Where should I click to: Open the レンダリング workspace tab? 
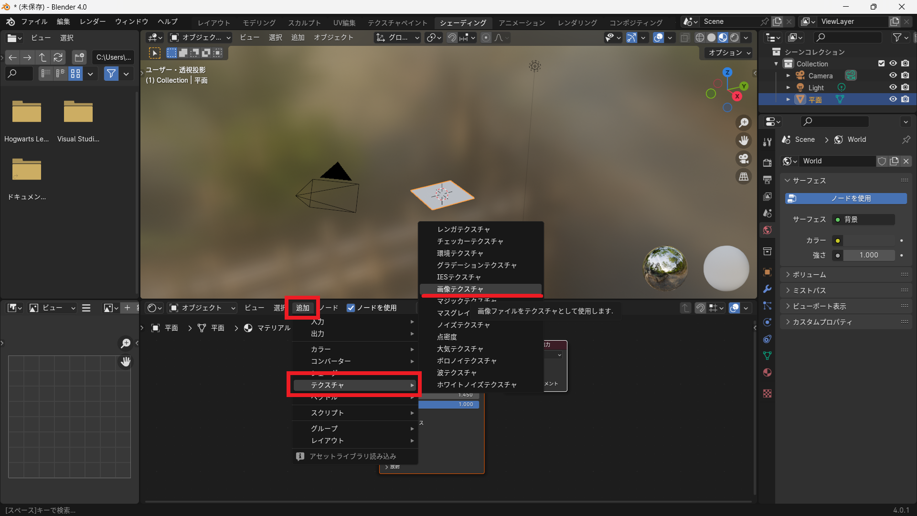(577, 22)
